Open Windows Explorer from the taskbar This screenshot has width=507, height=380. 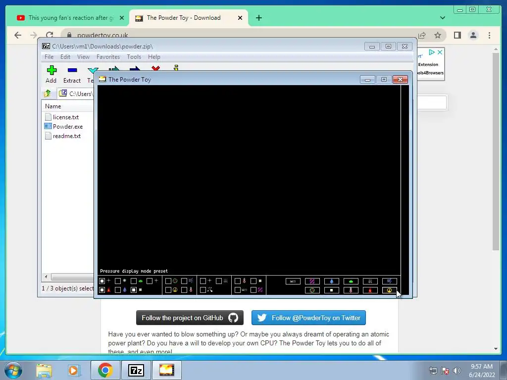[44, 370]
